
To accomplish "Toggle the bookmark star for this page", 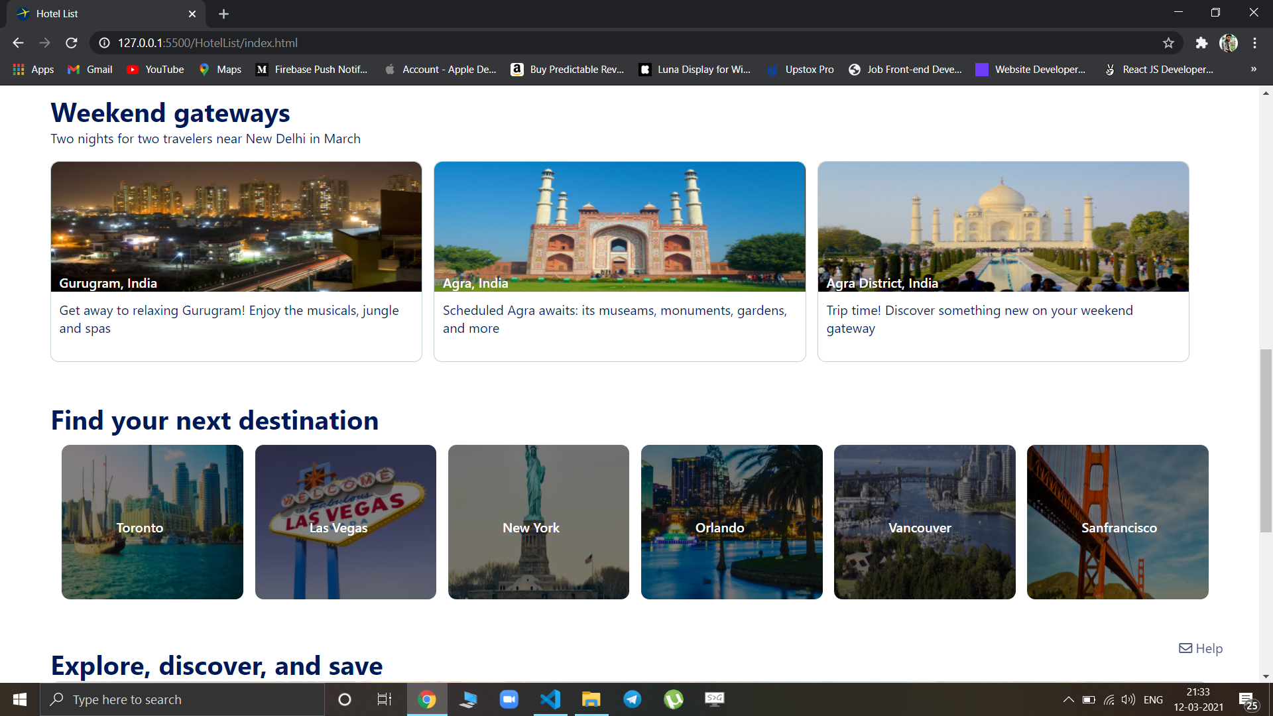I will [1168, 42].
